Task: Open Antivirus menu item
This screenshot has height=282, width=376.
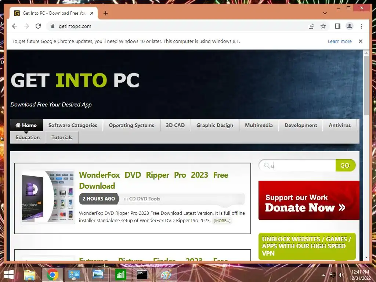Action: coord(340,125)
